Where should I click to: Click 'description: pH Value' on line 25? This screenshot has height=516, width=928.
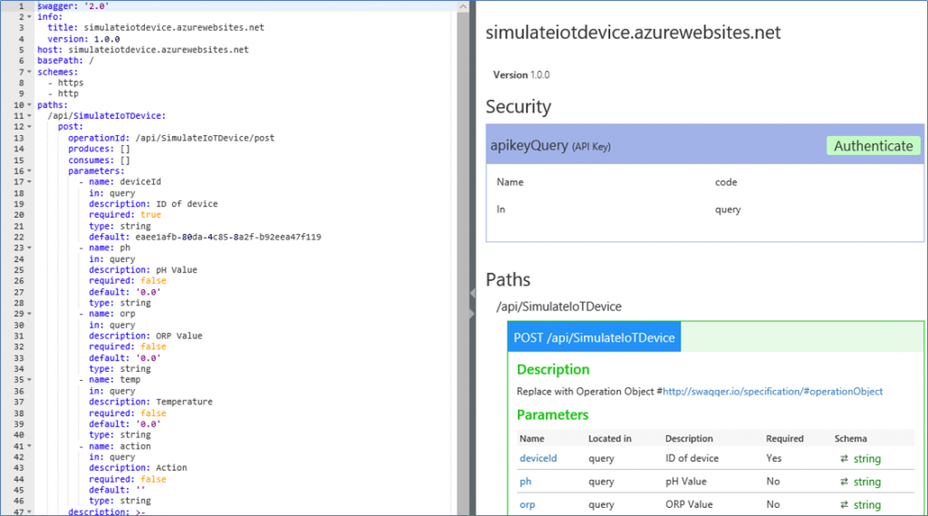coord(142,269)
